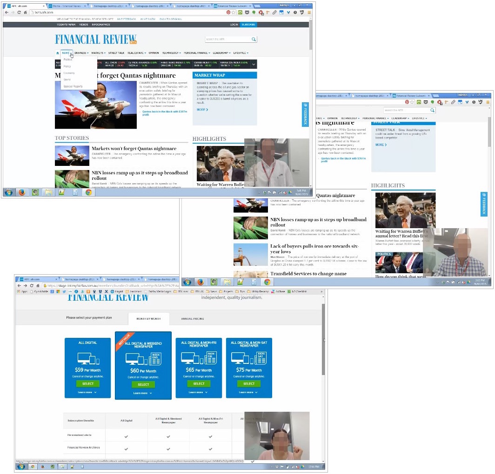The image size is (495, 474).
Task: Open 'Transfield Services to change name' headline
Action: pos(308,274)
